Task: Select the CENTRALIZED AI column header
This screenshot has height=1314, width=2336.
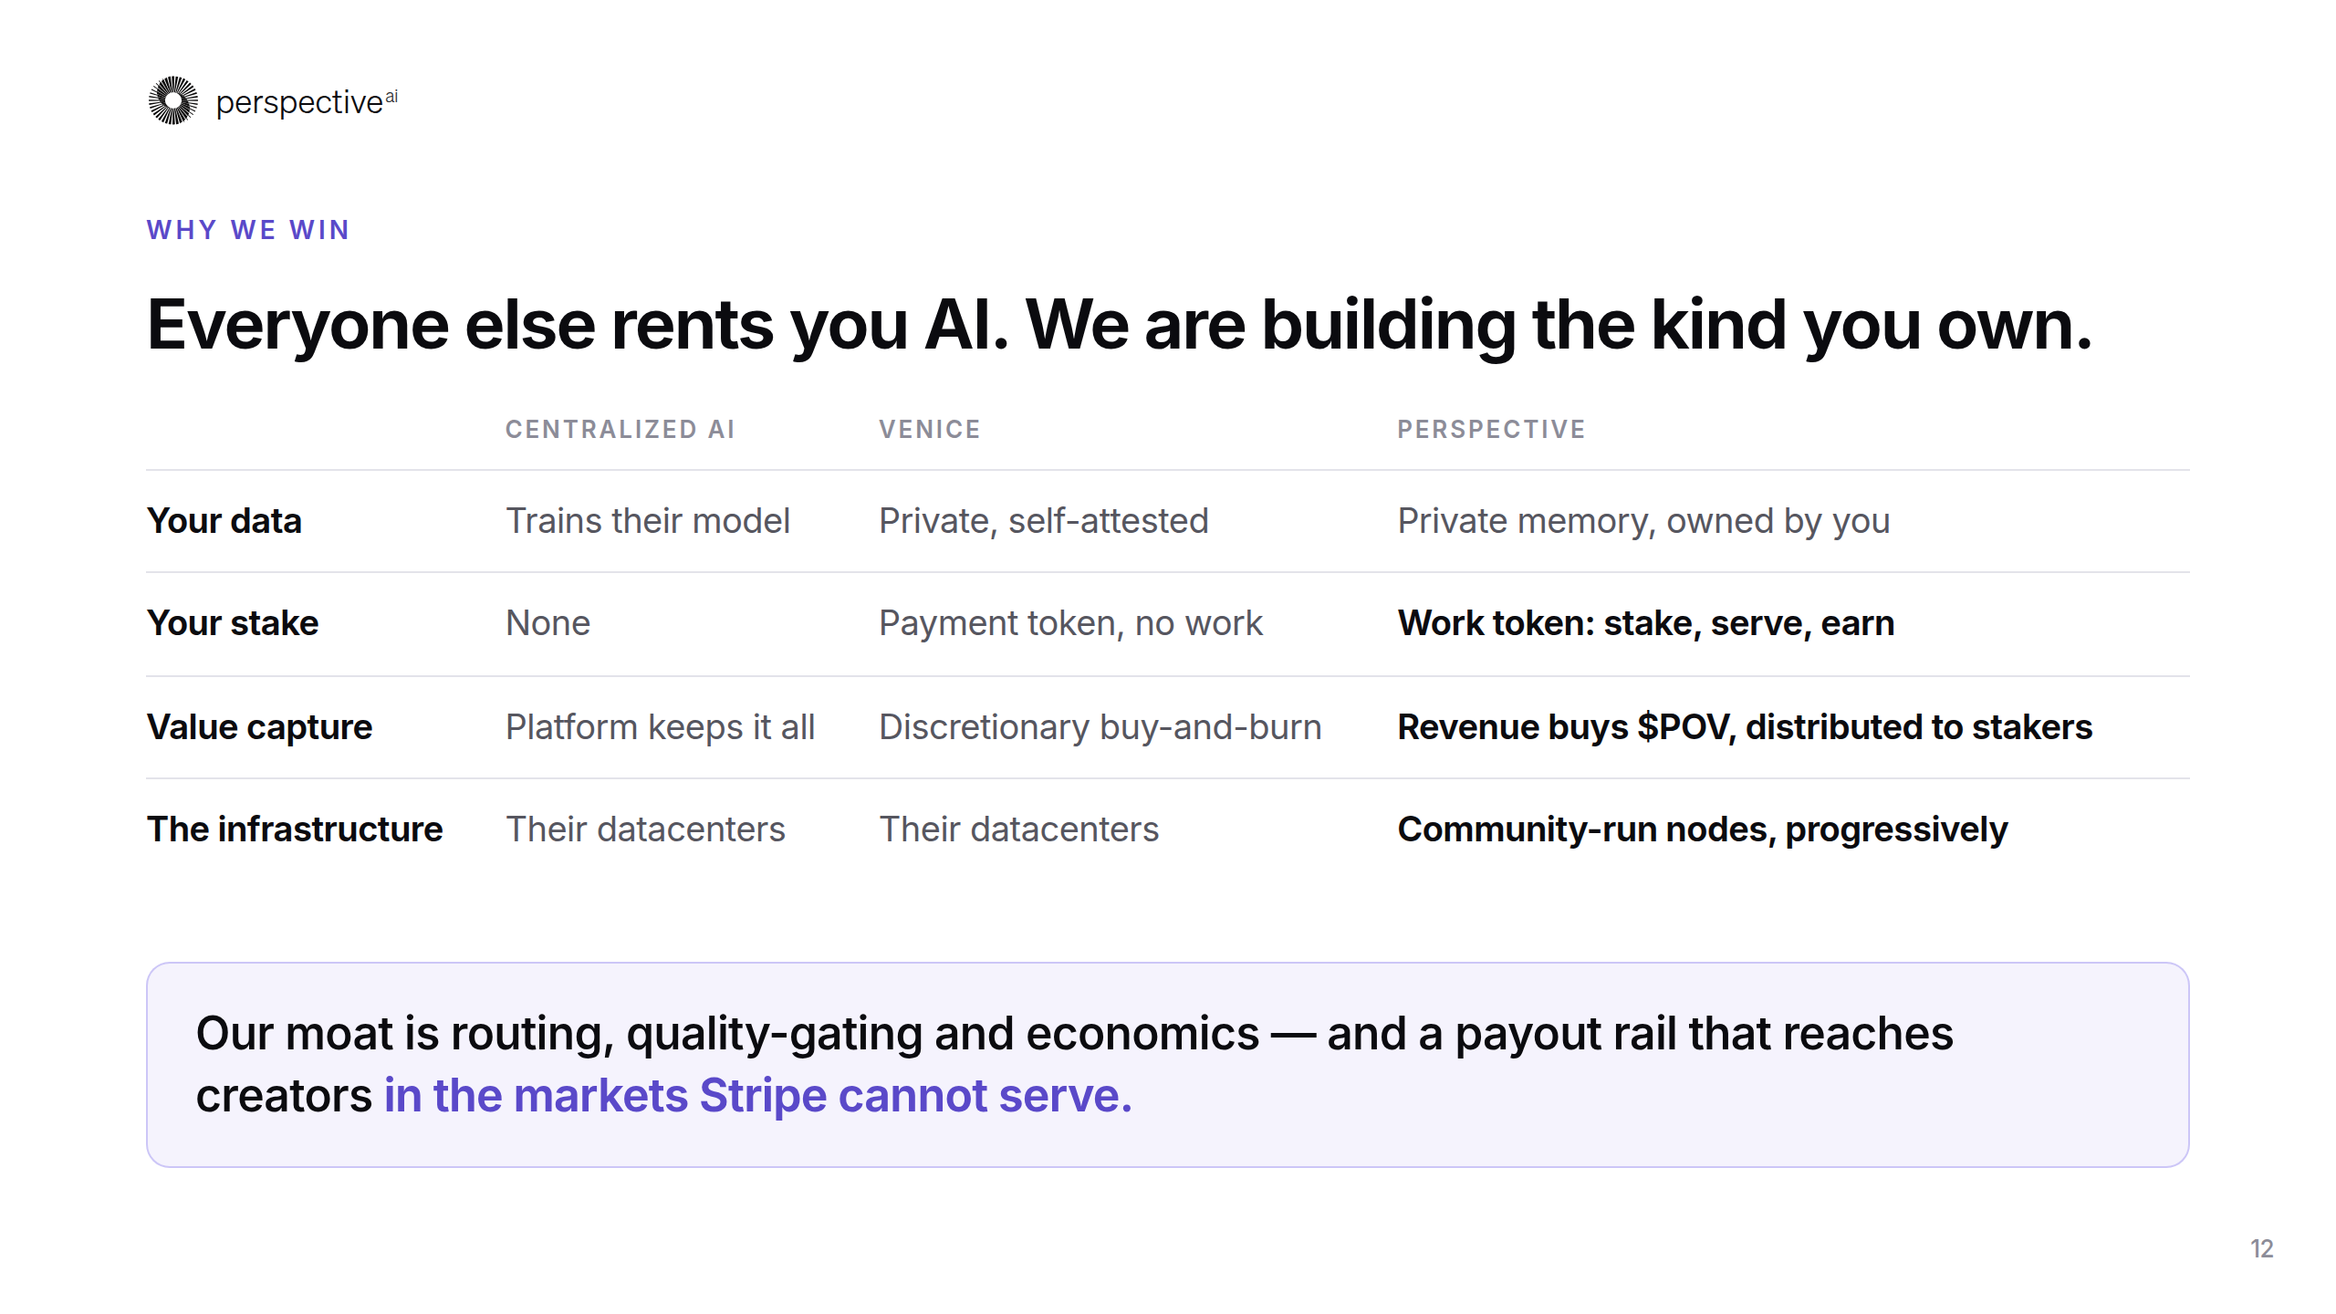Action: (620, 429)
